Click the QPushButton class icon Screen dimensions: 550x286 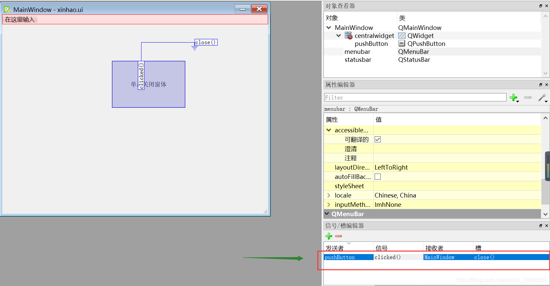pos(402,44)
